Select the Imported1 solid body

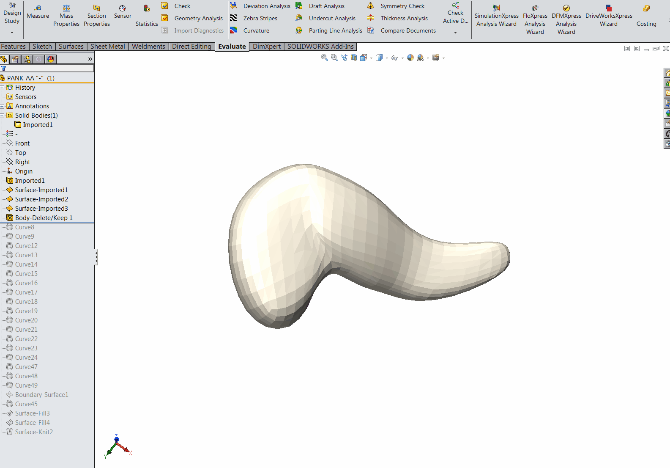pyautogui.click(x=34, y=125)
